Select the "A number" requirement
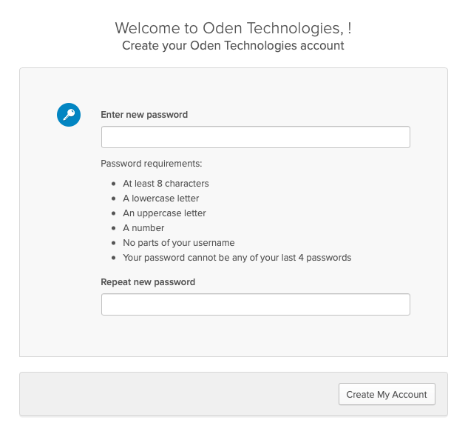 point(143,228)
